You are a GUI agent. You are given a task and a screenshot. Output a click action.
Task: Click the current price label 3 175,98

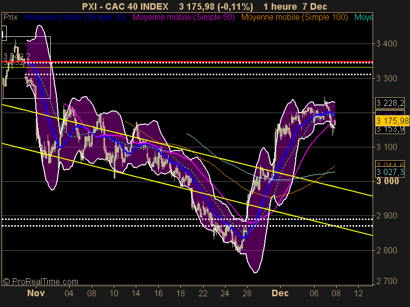pyautogui.click(x=392, y=121)
